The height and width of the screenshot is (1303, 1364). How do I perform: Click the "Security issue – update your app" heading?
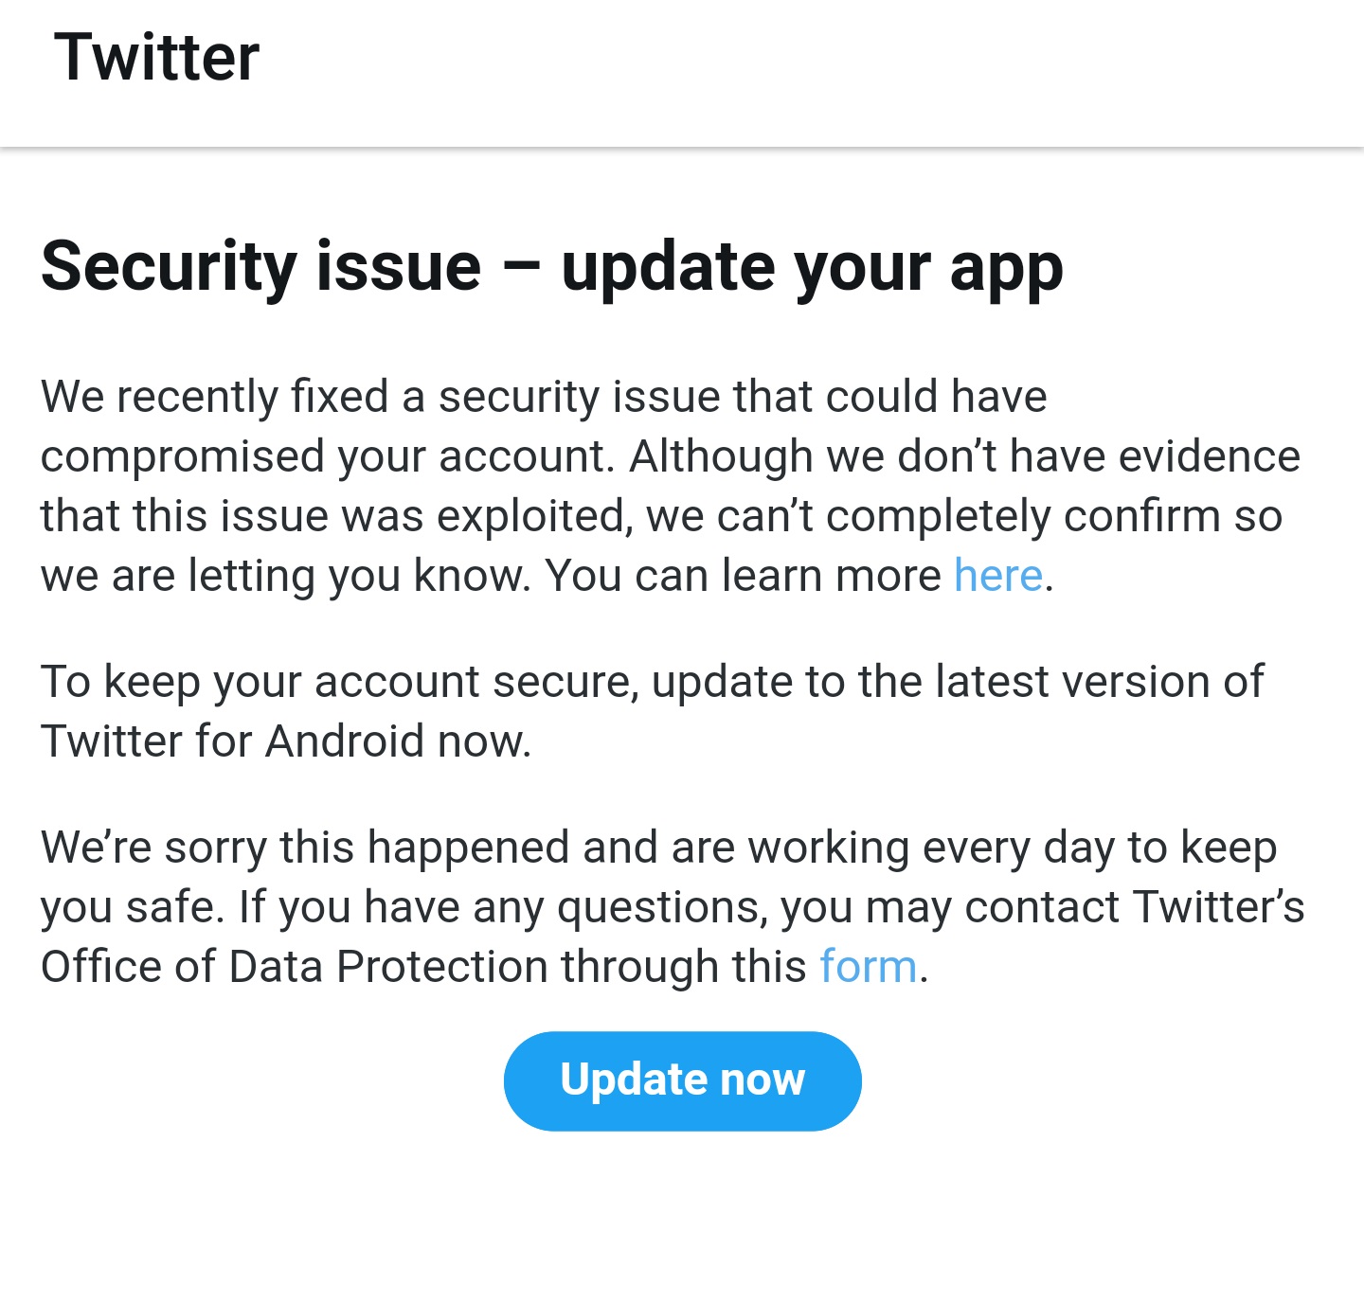pyautogui.click(x=551, y=267)
